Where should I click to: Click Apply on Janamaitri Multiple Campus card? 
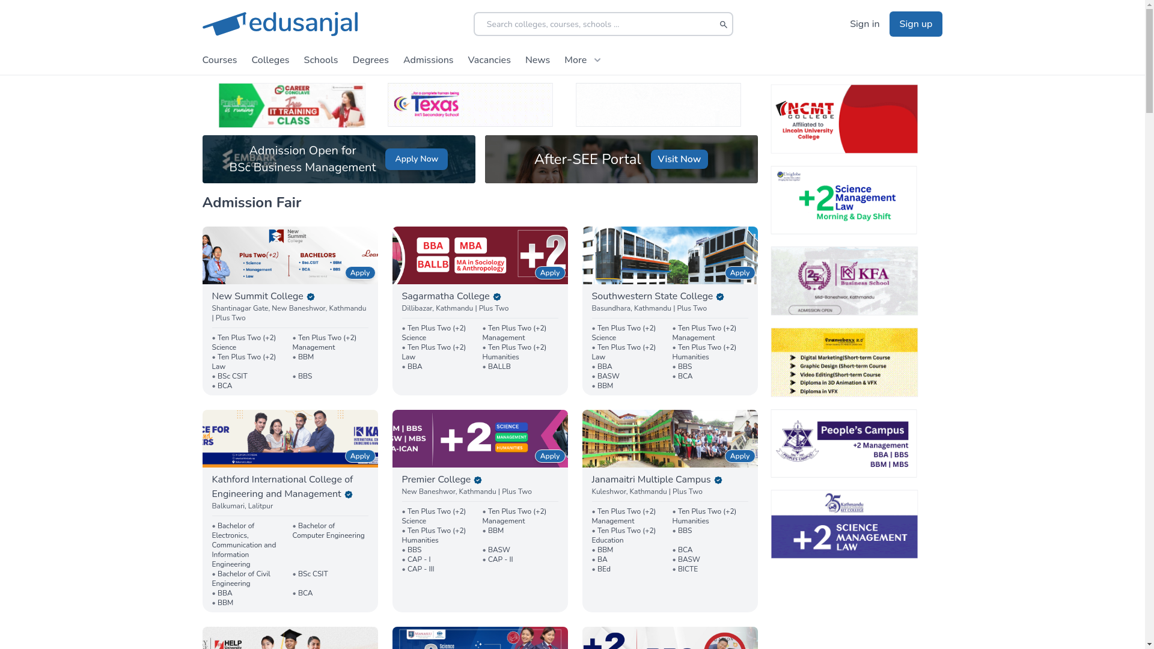[739, 456]
